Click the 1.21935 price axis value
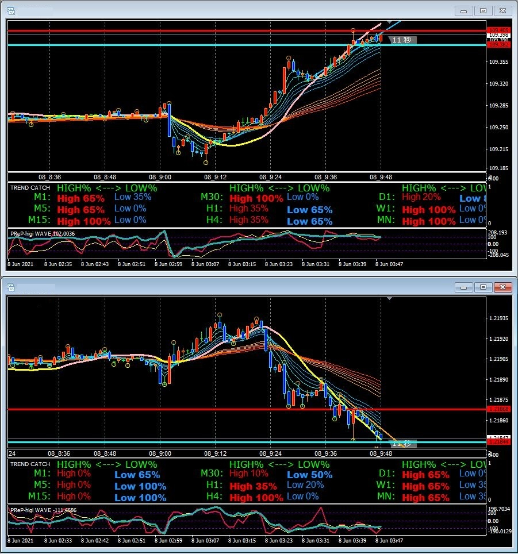 498,318
